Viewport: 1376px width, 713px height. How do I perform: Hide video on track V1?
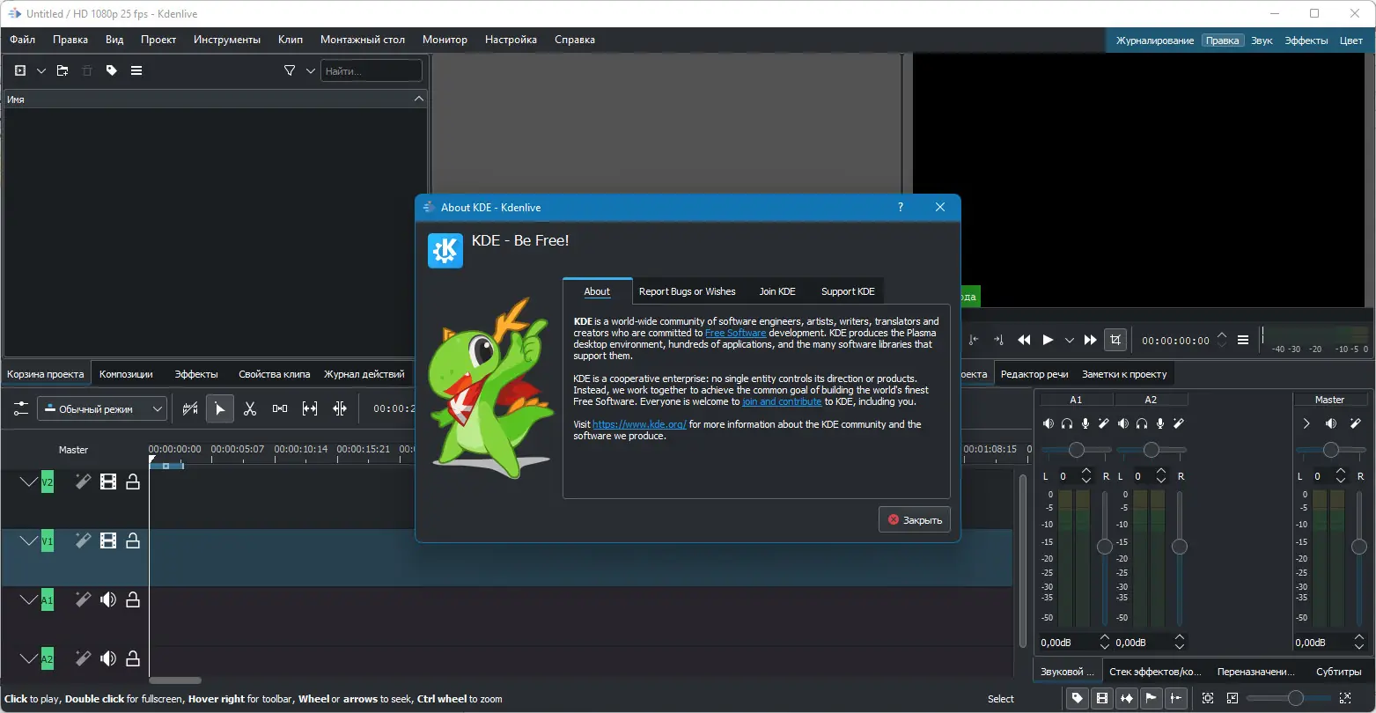pos(108,540)
